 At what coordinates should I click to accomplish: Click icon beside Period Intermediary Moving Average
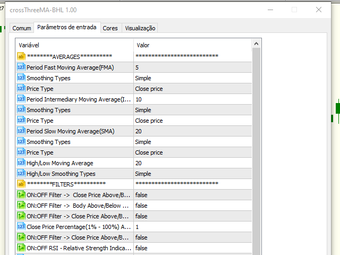(x=21, y=99)
